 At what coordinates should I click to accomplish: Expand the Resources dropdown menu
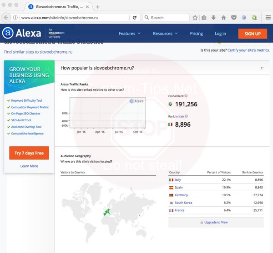[165, 34]
